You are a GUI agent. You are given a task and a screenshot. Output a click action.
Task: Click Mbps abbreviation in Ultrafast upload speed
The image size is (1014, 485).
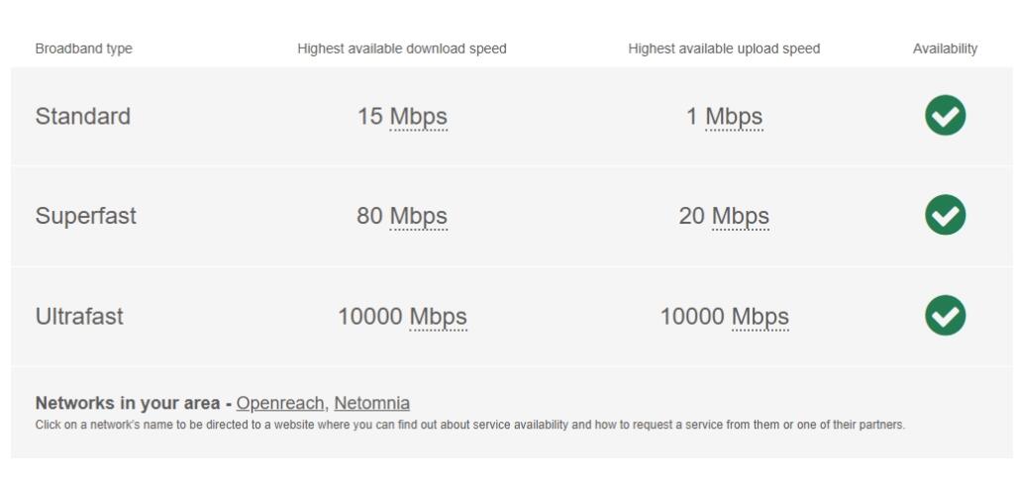point(760,317)
